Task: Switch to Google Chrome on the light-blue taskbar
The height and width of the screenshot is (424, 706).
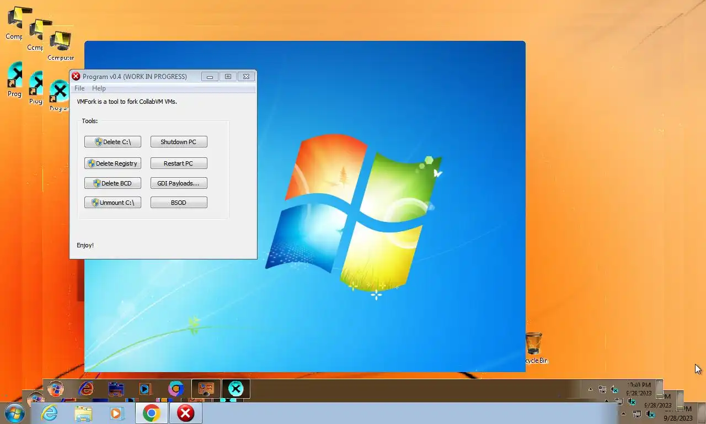Action: [x=152, y=413]
